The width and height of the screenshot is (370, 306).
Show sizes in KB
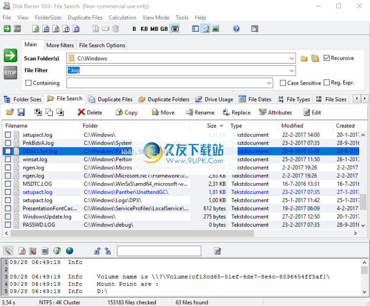(x=144, y=29)
